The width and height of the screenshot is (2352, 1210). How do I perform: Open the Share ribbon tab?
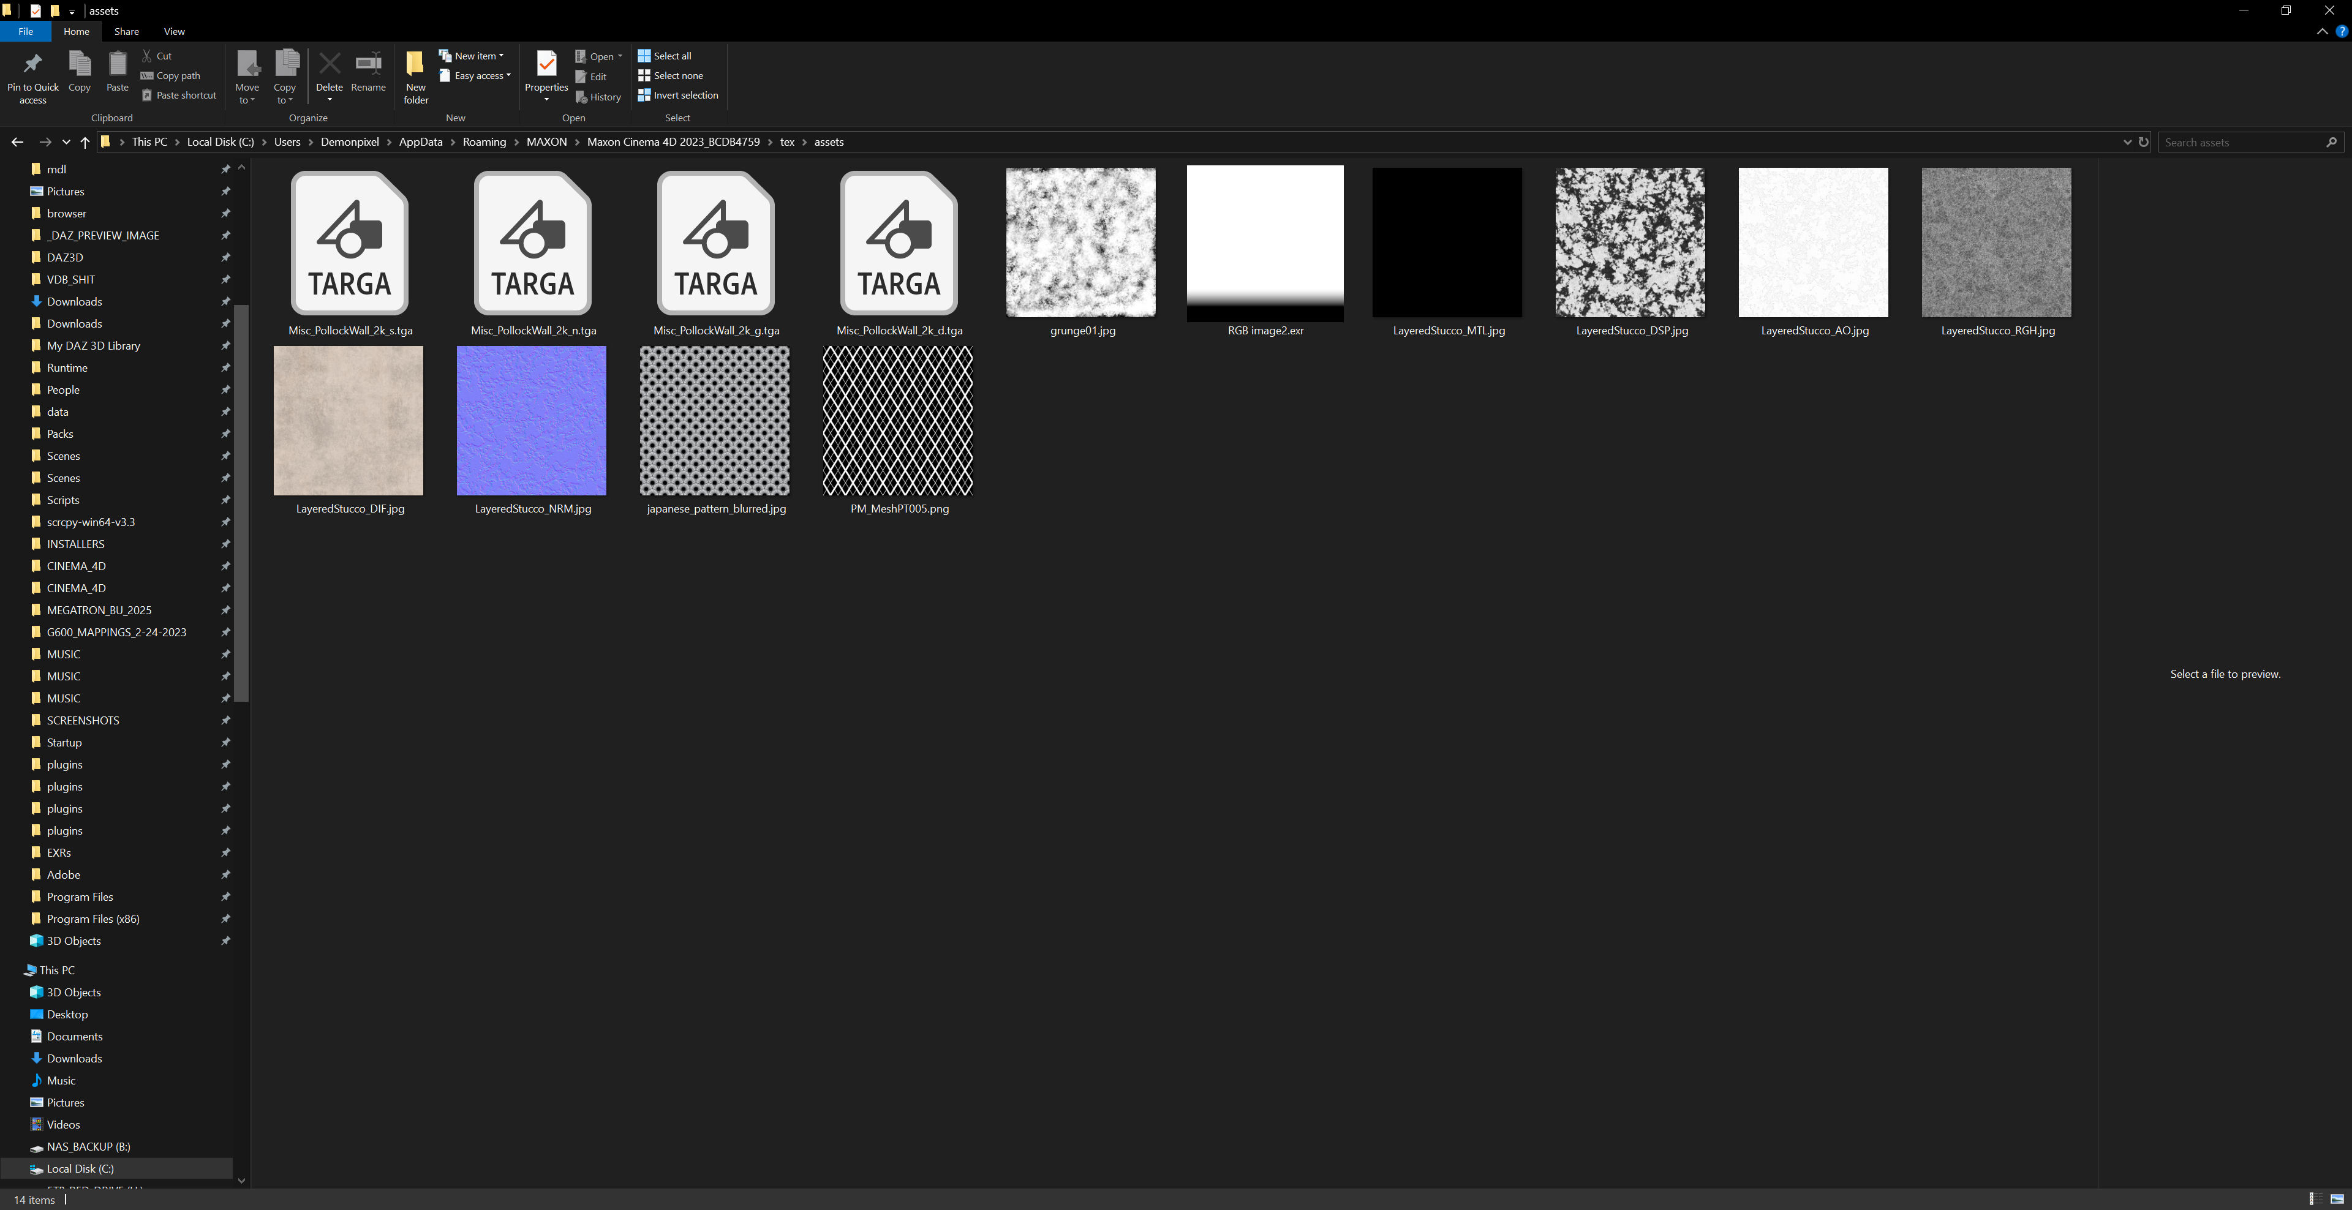click(x=126, y=32)
